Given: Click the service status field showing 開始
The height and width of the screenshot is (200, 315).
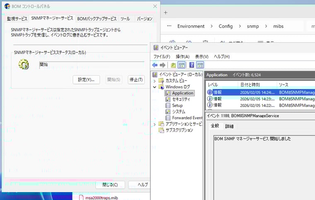Looking at the screenshot, I should click(x=92, y=65).
